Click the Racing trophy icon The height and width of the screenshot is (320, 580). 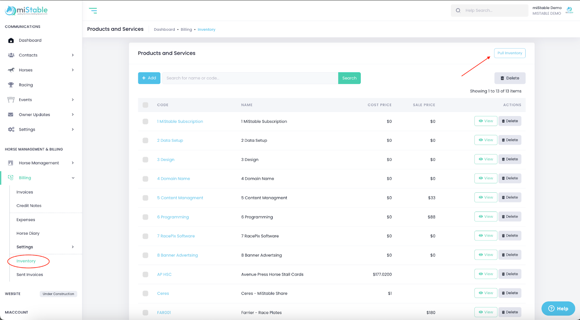point(11,85)
